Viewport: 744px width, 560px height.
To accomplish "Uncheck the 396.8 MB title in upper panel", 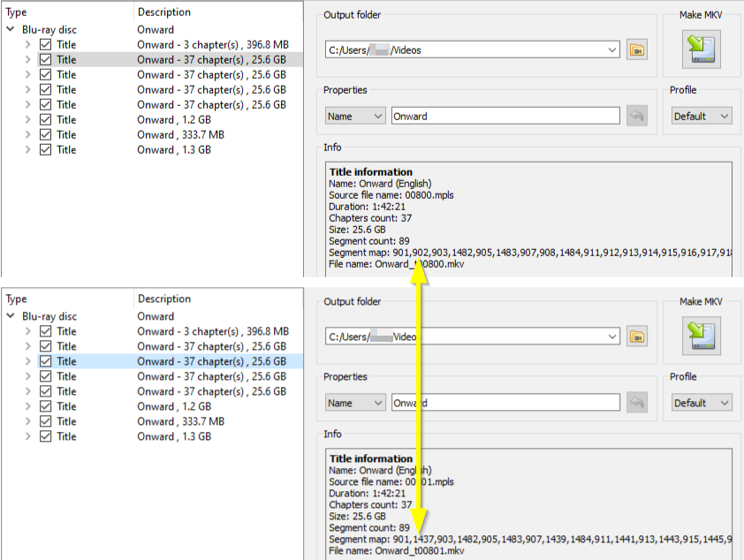I will tap(46, 44).
